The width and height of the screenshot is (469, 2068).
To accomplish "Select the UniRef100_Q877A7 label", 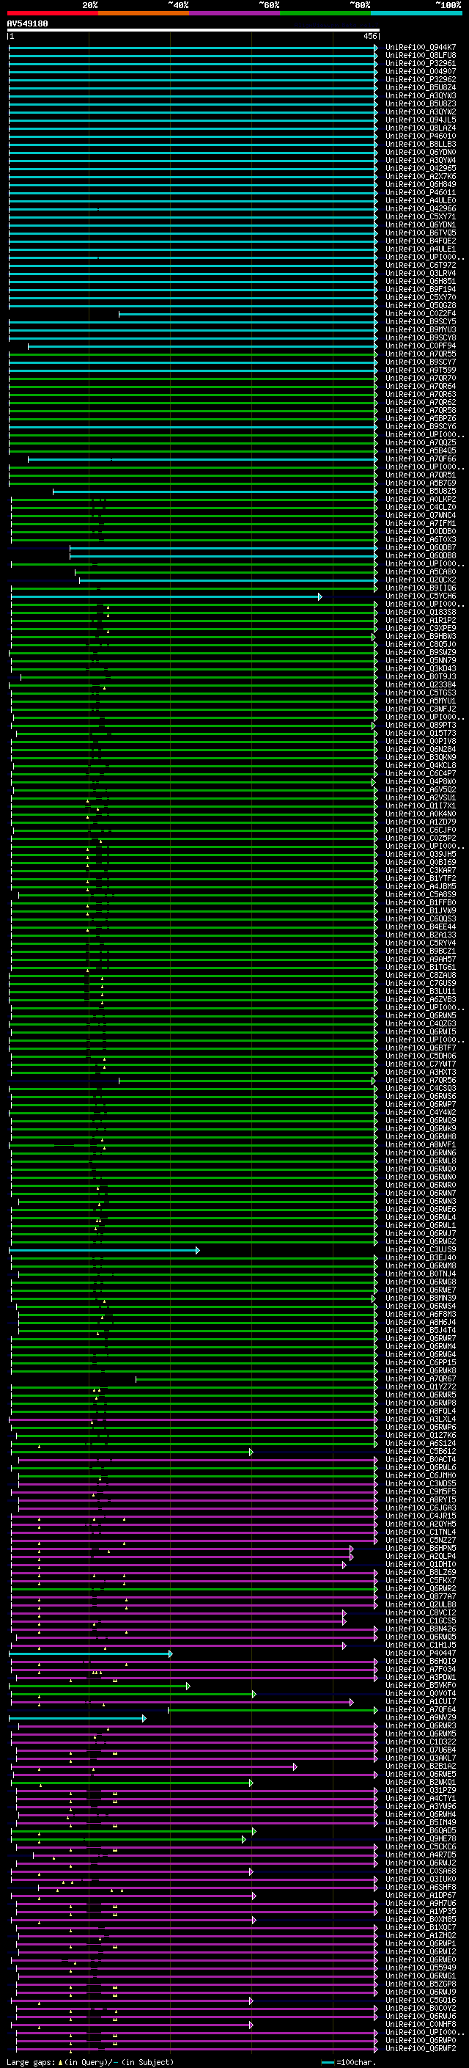I will [x=421, y=1597].
